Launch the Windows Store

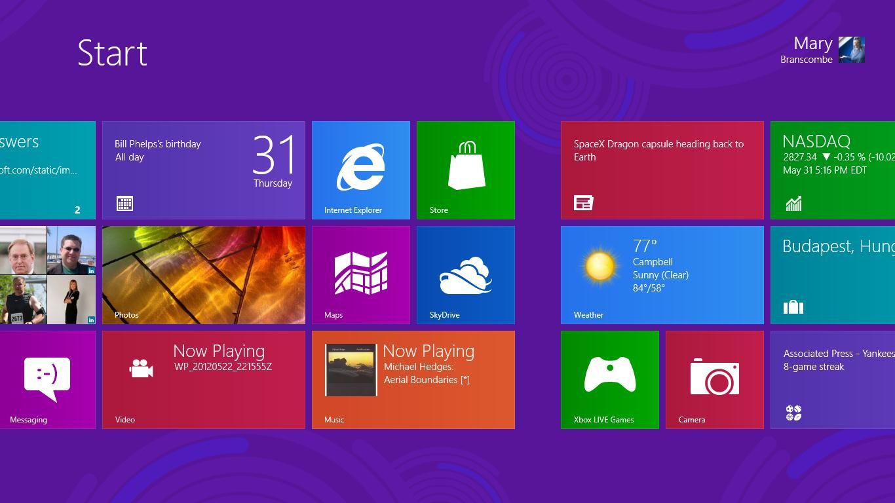click(466, 169)
